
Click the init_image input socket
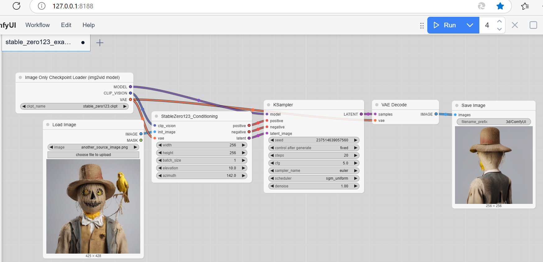pos(155,132)
